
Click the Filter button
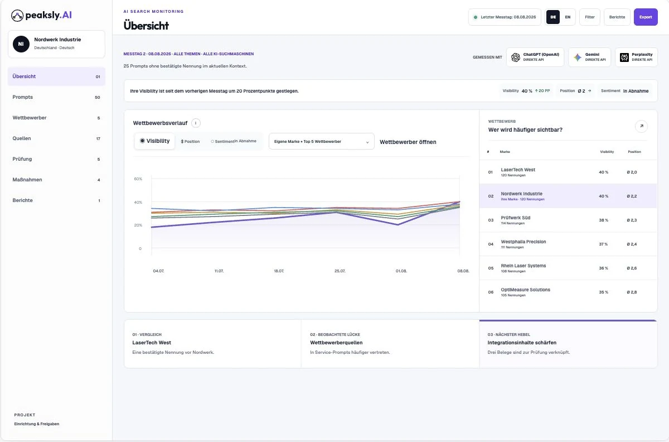click(589, 17)
